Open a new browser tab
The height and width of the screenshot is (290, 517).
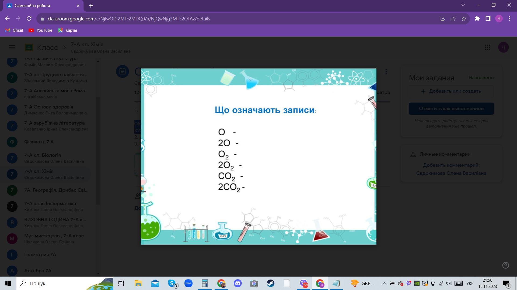[x=91, y=6]
